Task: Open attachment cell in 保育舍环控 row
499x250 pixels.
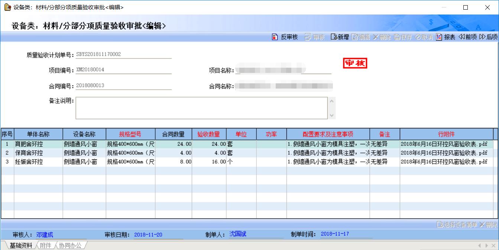Action: 444,153
